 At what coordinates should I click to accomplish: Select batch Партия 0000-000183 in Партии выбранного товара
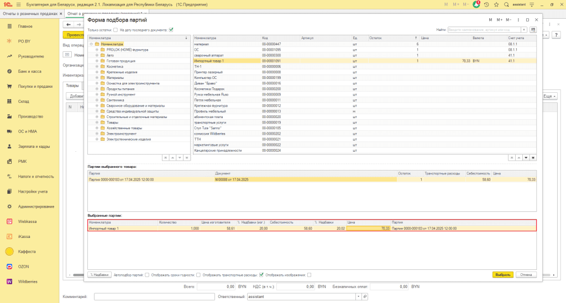click(x=312, y=179)
